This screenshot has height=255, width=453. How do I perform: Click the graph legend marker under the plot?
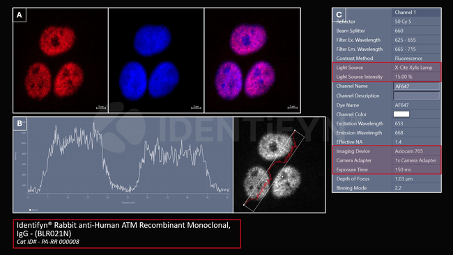(x=30, y=210)
